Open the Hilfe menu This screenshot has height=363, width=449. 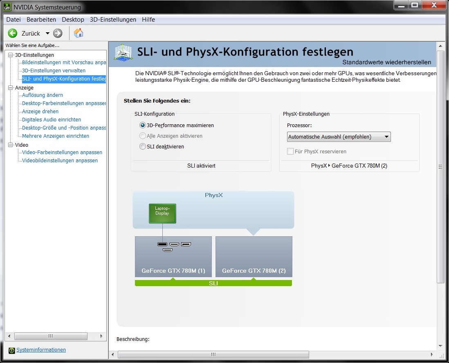(x=148, y=20)
